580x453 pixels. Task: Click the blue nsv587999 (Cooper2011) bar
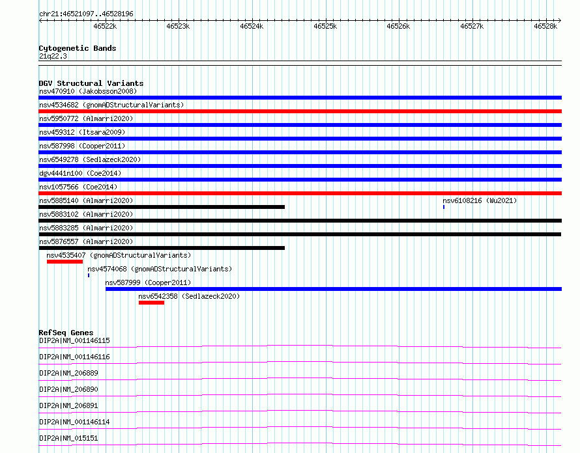334,289
